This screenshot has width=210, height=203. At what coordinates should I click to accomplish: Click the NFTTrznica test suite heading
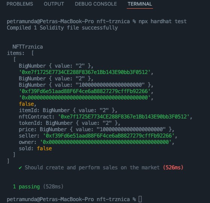click(x=28, y=47)
